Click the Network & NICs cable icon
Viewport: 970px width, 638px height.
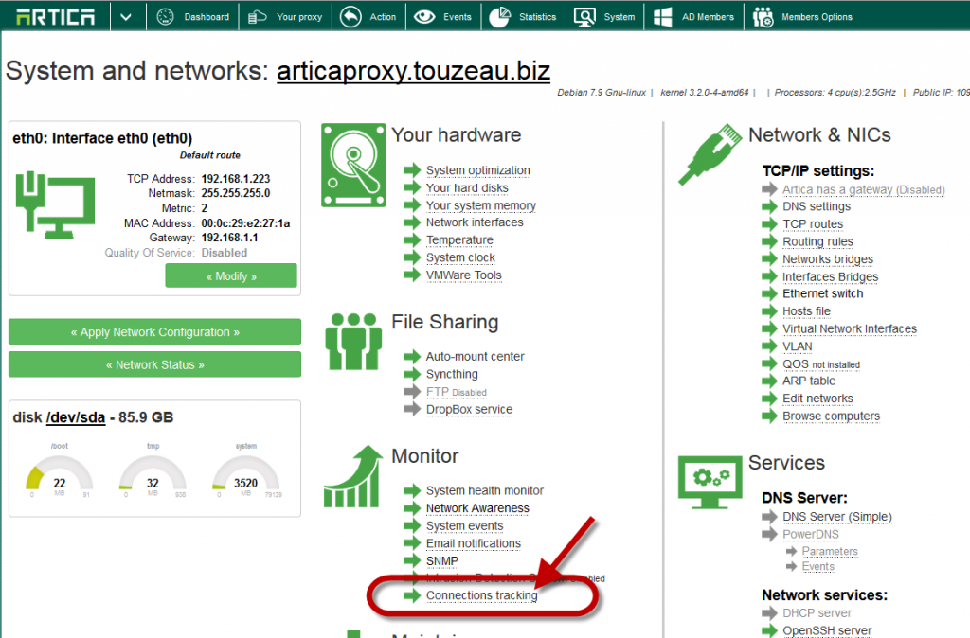(710, 154)
